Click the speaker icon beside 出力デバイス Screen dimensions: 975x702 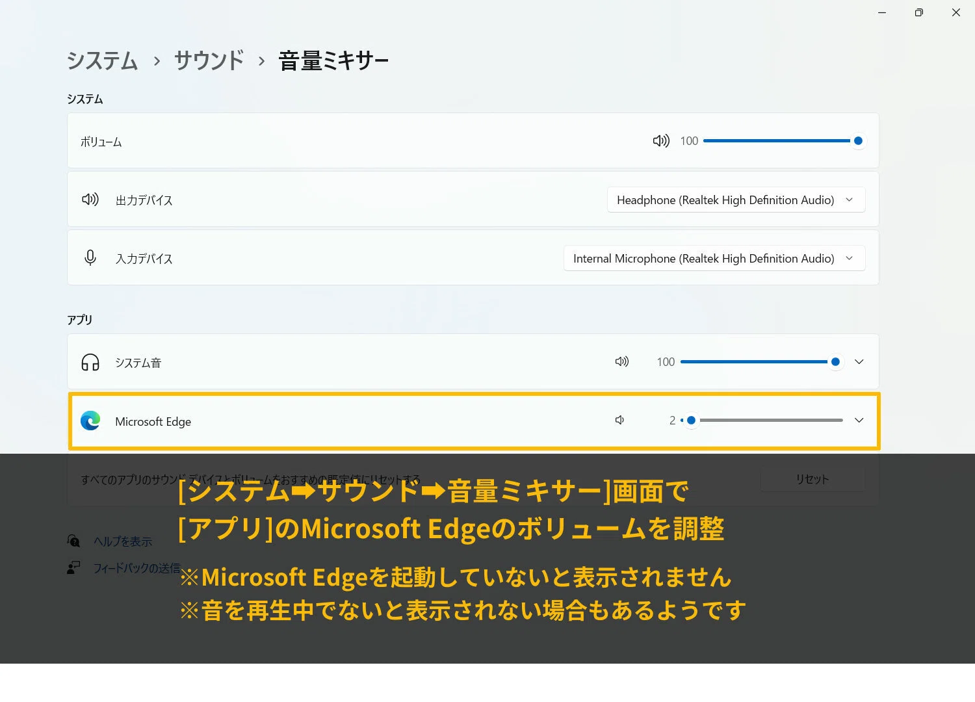tap(90, 200)
